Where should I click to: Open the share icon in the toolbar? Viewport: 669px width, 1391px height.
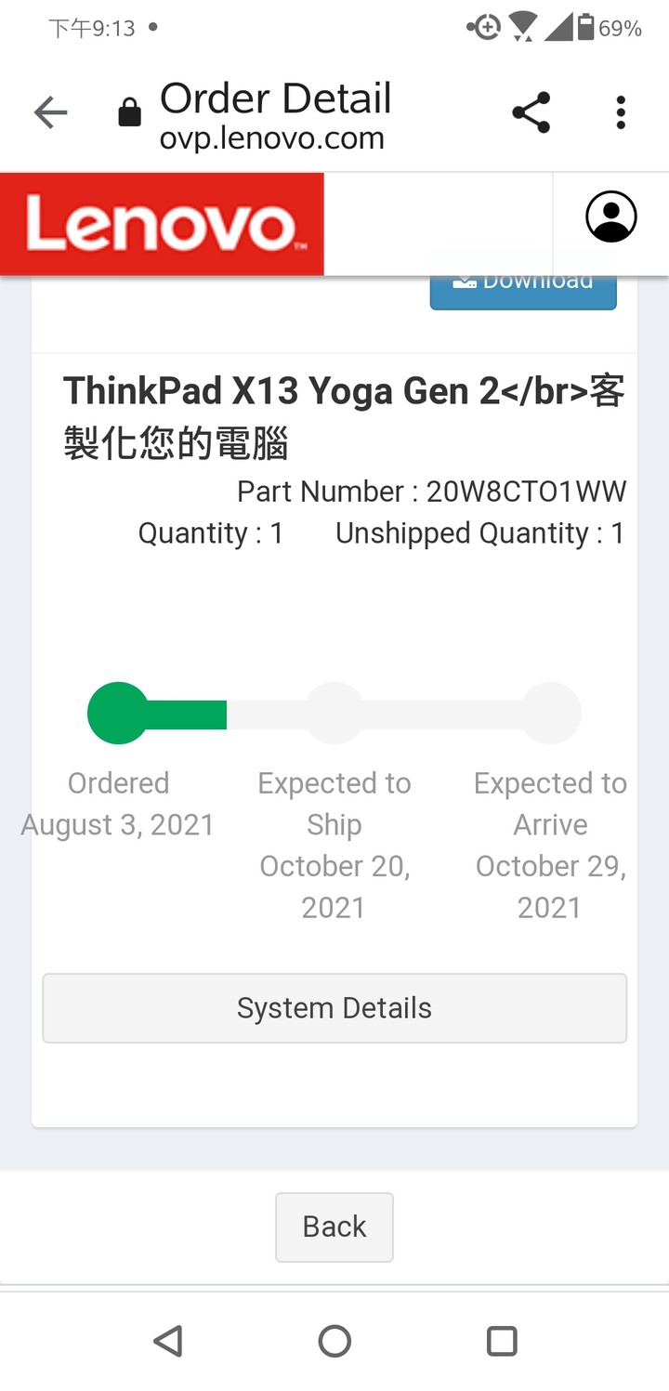[531, 113]
